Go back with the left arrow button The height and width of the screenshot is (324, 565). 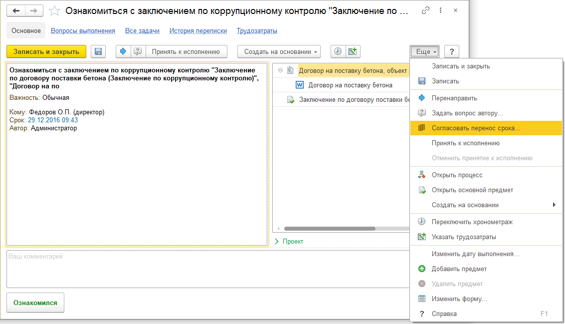[x=15, y=10]
